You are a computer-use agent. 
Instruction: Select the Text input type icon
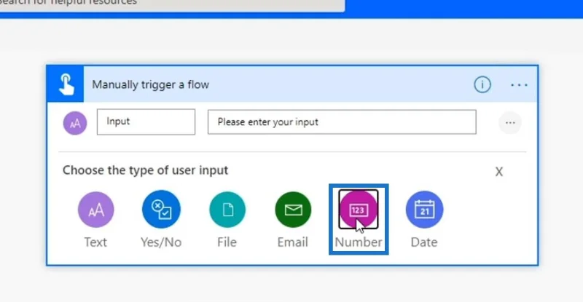(x=96, y=210)
